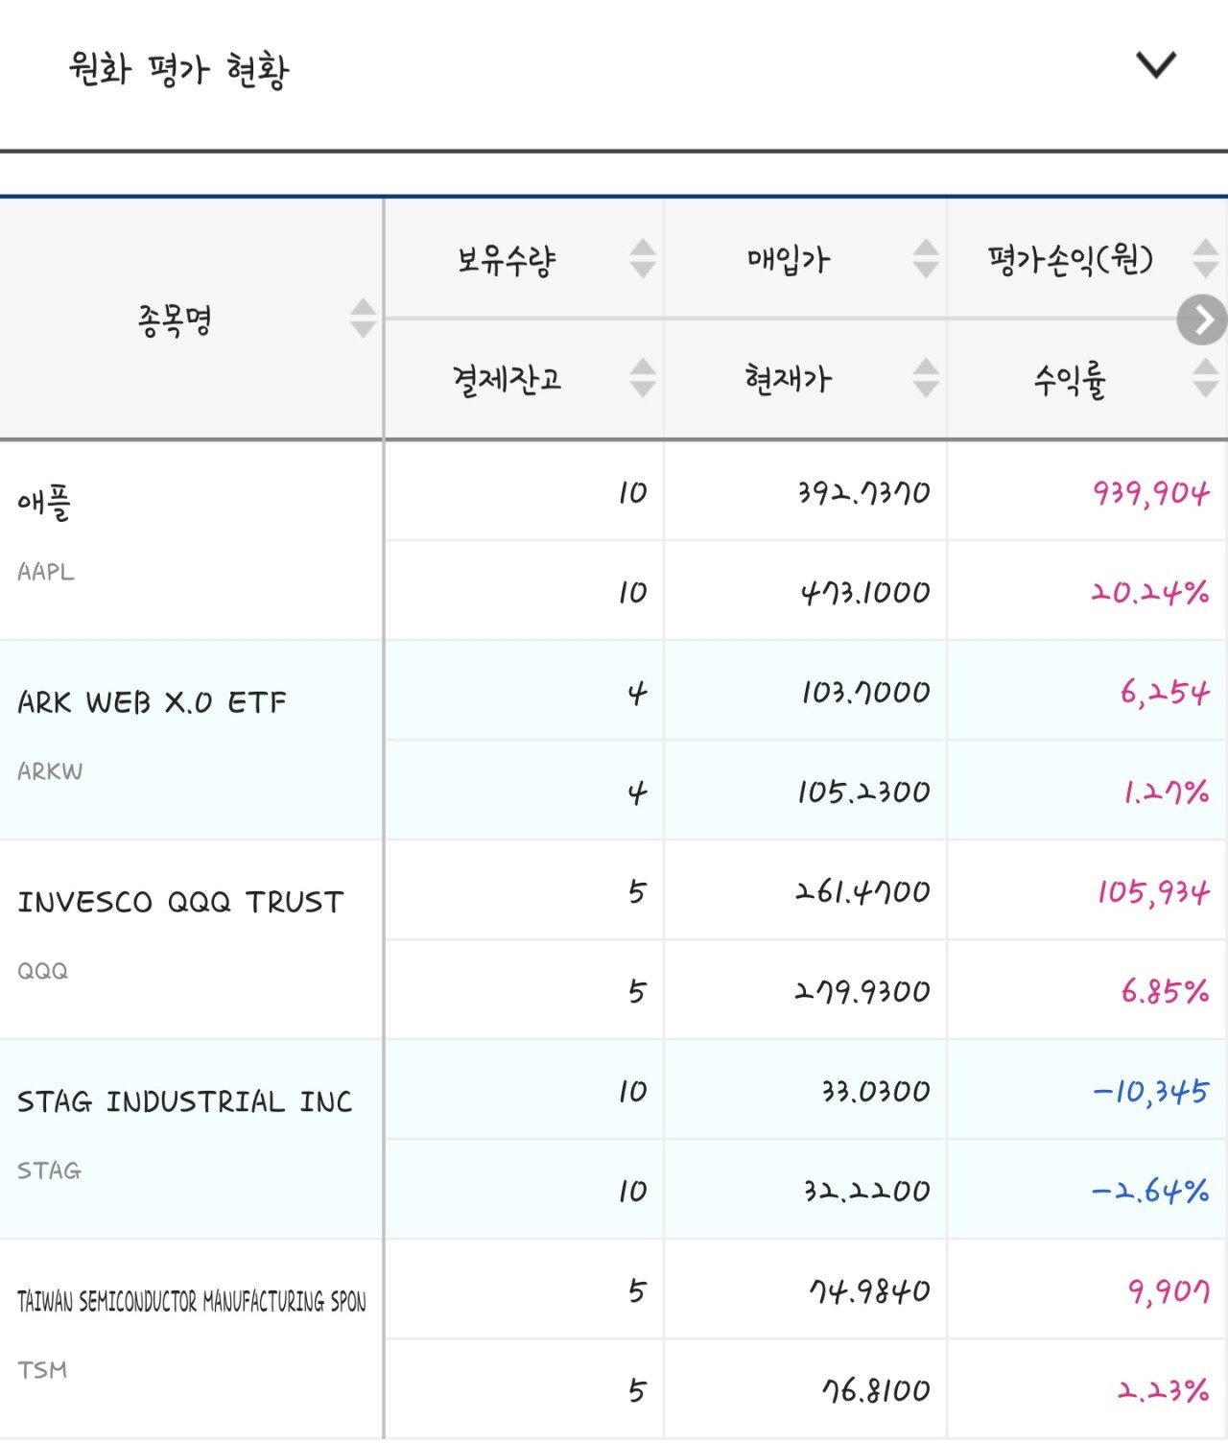
Task: Click QQQ return rate 6.85%
Action: pos(1165,992)
